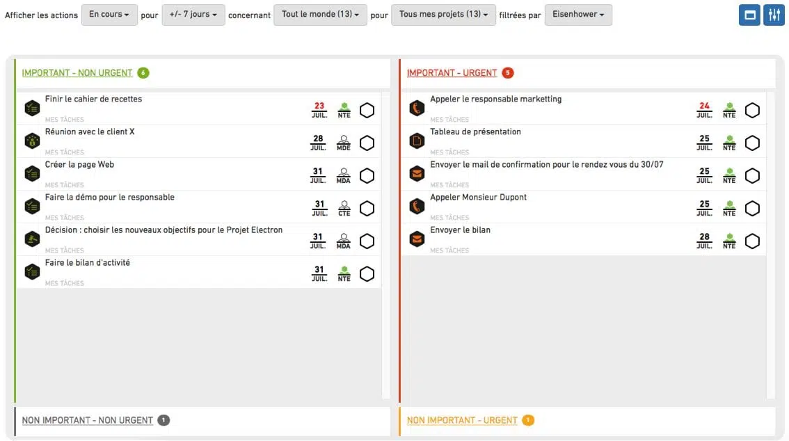Viewport: 789px width, 441px height.
Task: Click the document icon for Tableau de présentation
Action: 417,141
